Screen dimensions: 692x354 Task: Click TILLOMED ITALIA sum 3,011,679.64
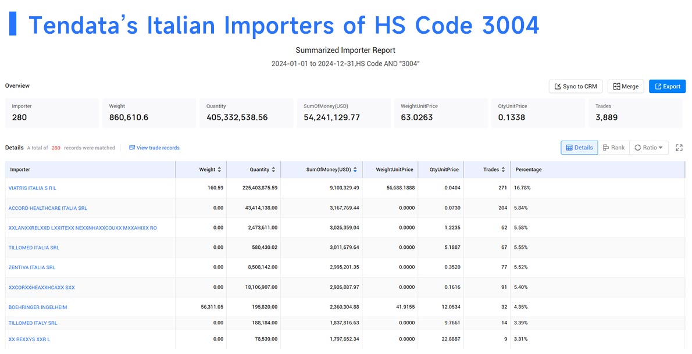pos(344,248)
